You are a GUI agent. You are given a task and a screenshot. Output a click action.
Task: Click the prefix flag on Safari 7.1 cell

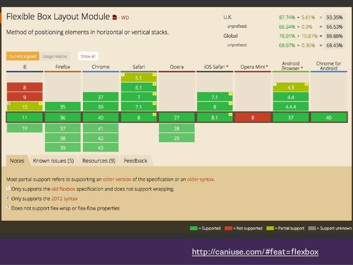click(x=154, y=103)
